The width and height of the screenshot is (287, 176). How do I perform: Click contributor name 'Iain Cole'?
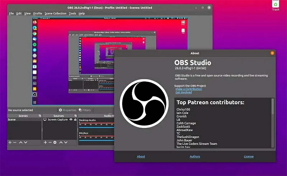pyautogui.click(x=182, y=113)
